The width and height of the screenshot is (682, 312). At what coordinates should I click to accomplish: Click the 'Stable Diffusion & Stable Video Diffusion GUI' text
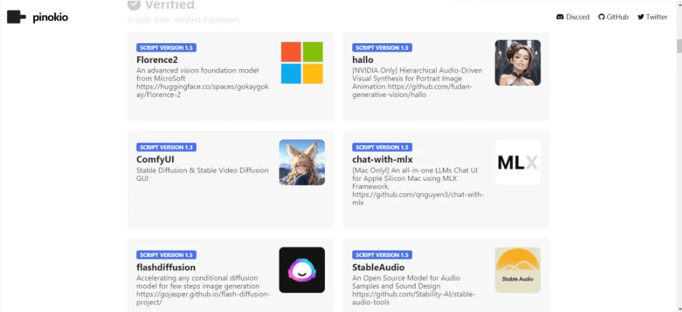[203, 174]
